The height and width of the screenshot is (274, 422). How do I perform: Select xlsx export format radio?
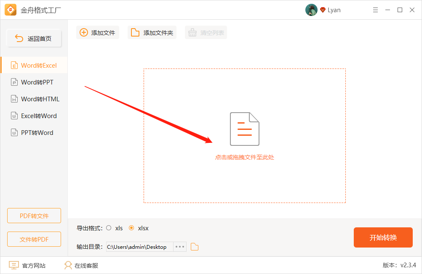pos(131,228)
